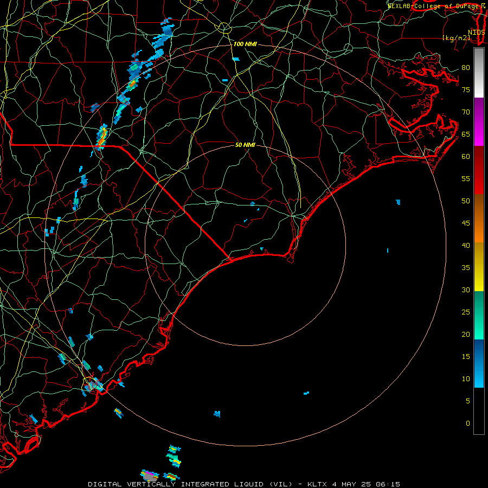Viewport: 488px width, 488px height.
Task: Pick the orange-brown segment of color scale
Action: pyautogui.click(x=479, y=219)
